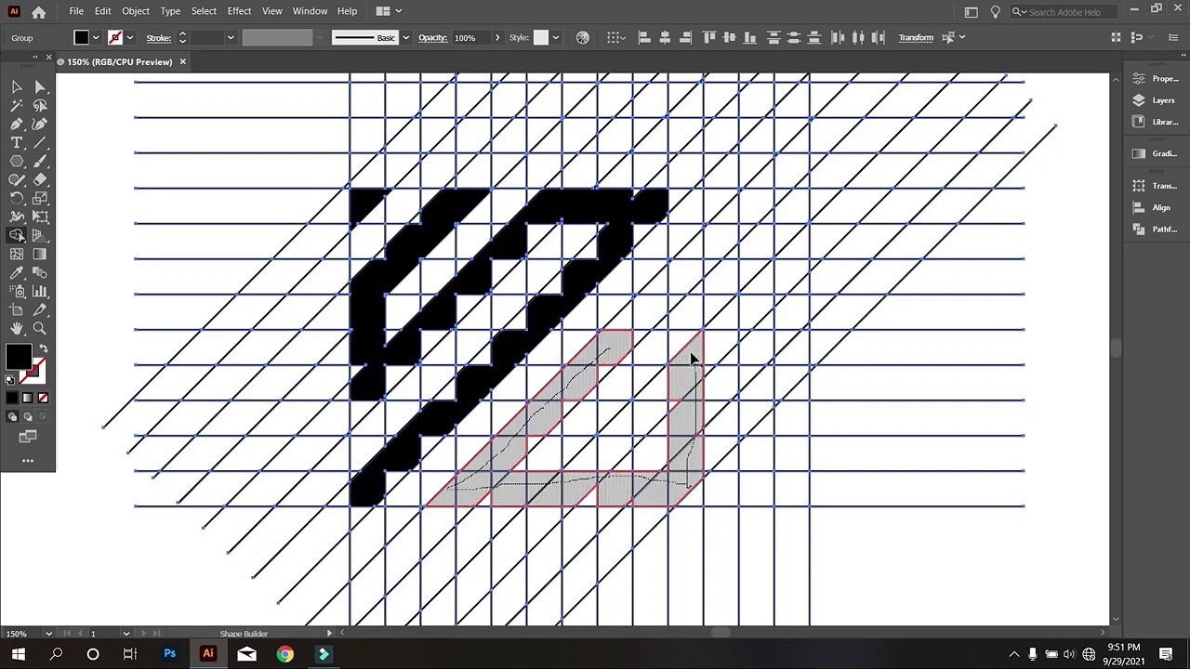The width and height of the screenshot is (1190, 669).
Task: Select the Gradient tool
Action: click(40, 254)
